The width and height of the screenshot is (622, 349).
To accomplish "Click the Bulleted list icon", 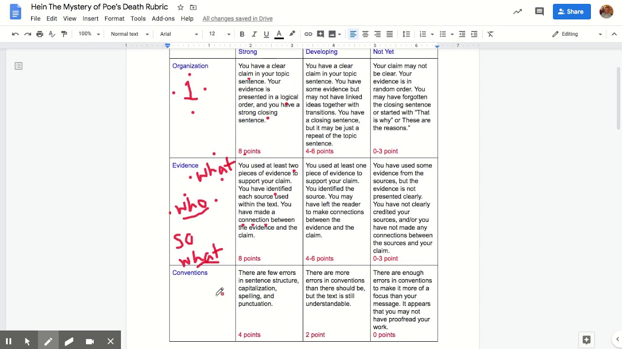I will tap(443, 34).
